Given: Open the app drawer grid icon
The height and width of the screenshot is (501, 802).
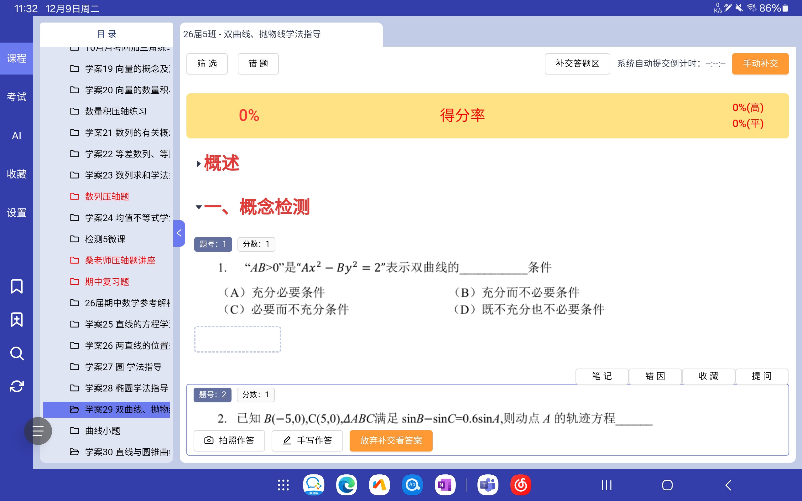Looking at the screenshot, I should click(x=283, y=485).
